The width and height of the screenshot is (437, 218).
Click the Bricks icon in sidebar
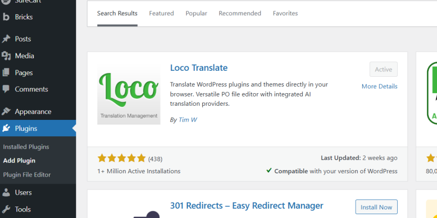(x=7, y=17)
